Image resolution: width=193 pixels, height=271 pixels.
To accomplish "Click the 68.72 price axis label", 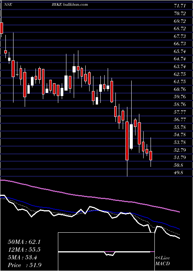I will [180, 29].
